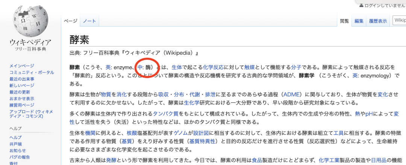Click the Wikipedia search field
The image size is (406, 165).
click(399, 20)
